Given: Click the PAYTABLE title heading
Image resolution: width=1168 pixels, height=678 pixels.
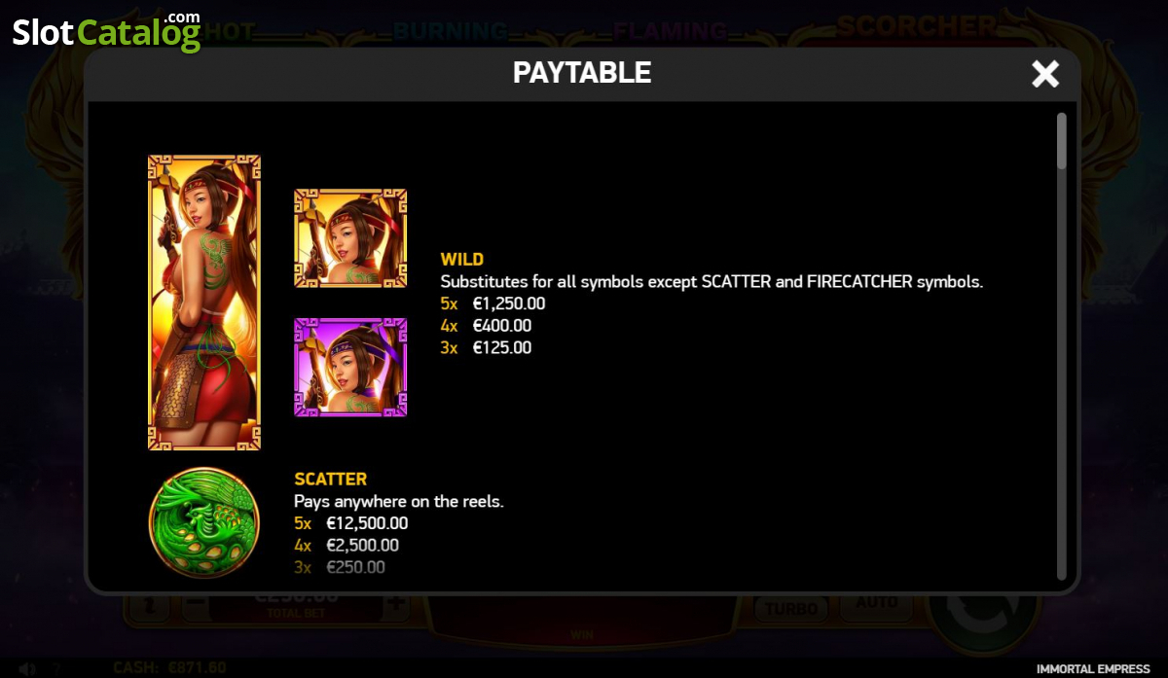Looking at the screenshot, I should tap(582, 73).
